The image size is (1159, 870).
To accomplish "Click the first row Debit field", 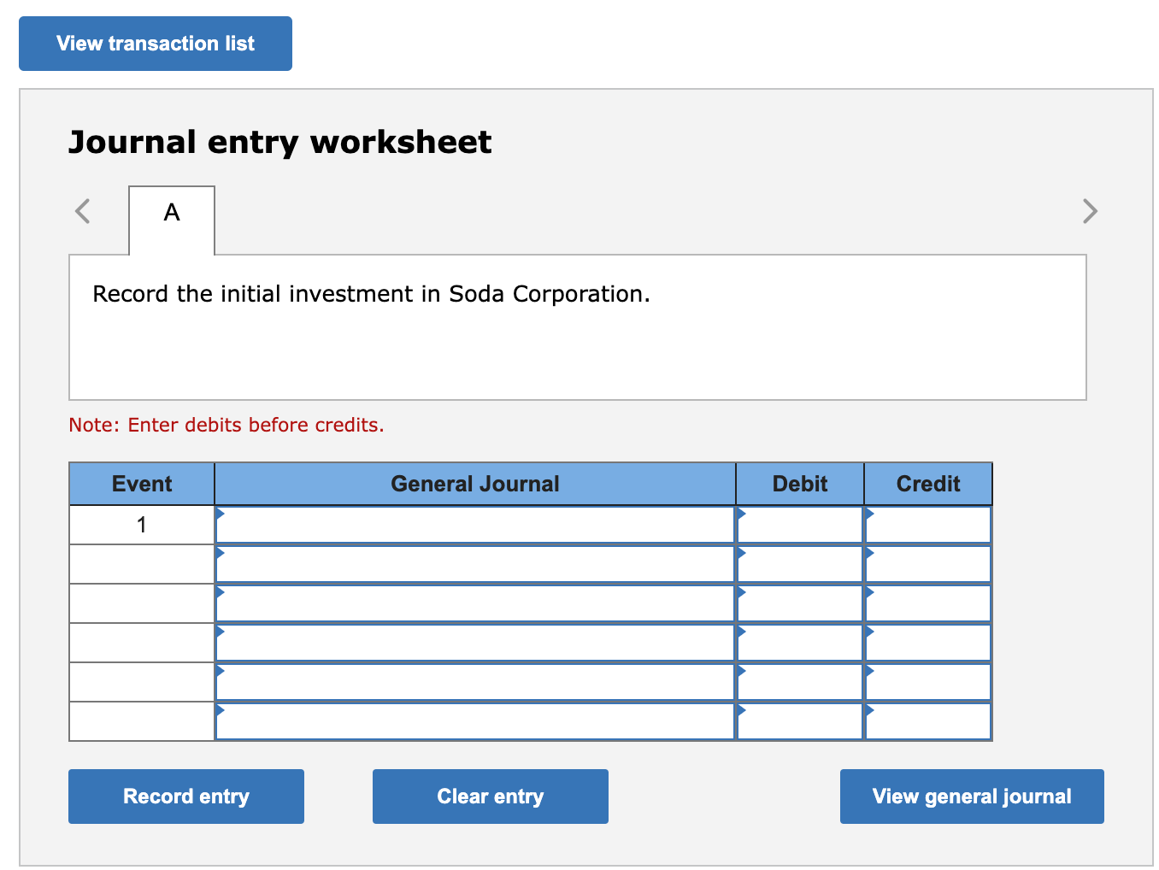I will click(x=800, y=525).
